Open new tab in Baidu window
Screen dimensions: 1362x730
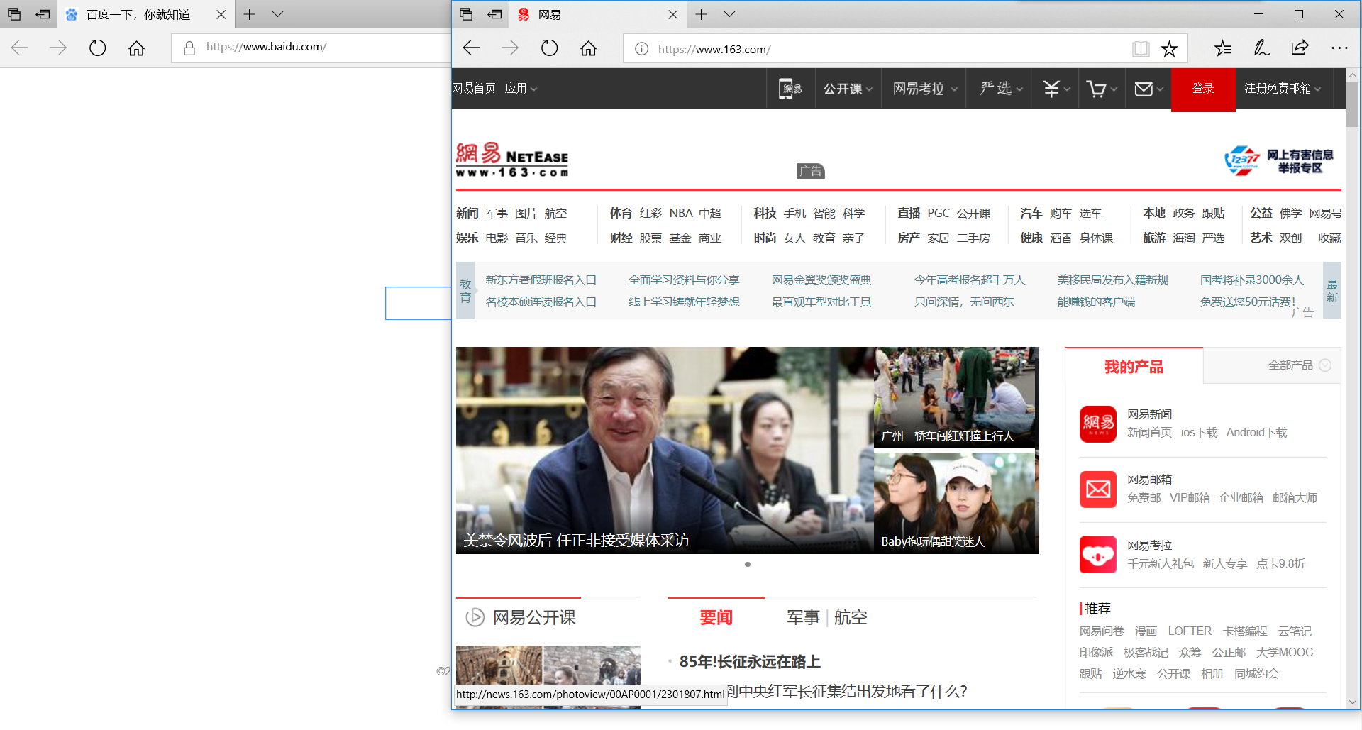pyautogui.click(x=249, y=14)
